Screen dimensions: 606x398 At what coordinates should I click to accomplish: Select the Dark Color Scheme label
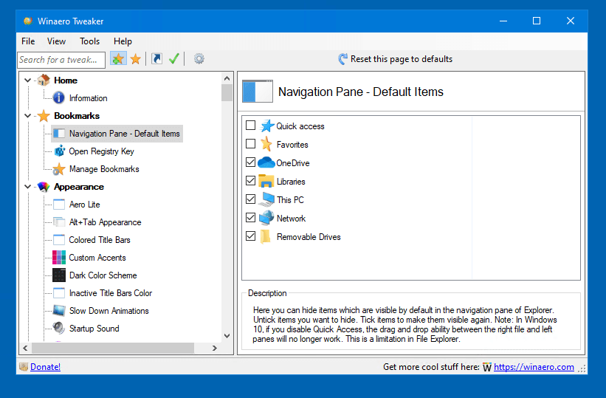click(103, 275)
